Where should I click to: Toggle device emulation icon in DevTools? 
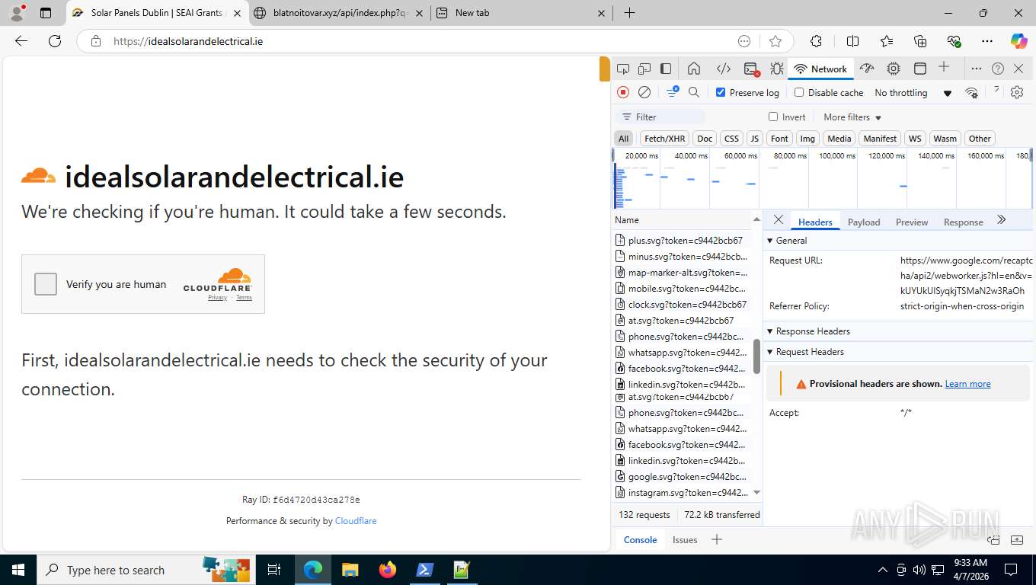(x=644, y=69)
